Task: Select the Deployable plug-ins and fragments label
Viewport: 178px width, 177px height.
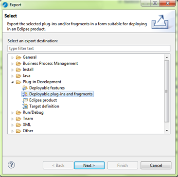Action: tap(61, 94)
